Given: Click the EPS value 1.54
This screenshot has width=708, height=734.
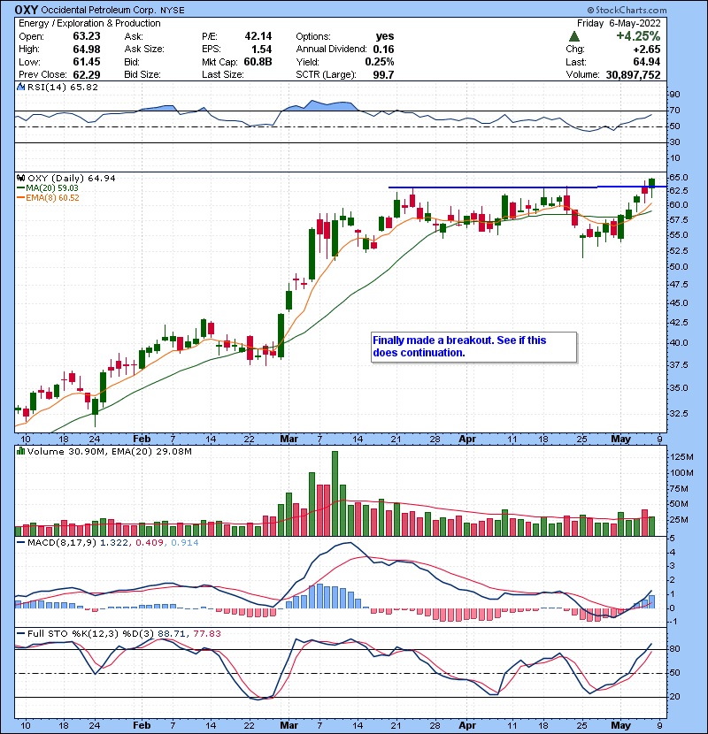Looking at the screenshot, I should [261, 50].
